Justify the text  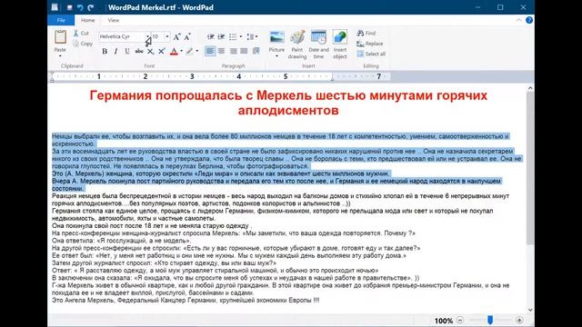tap(244, 51)
